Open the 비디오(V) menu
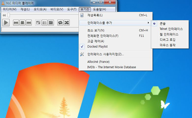192x118 pixels. (57, 9)
